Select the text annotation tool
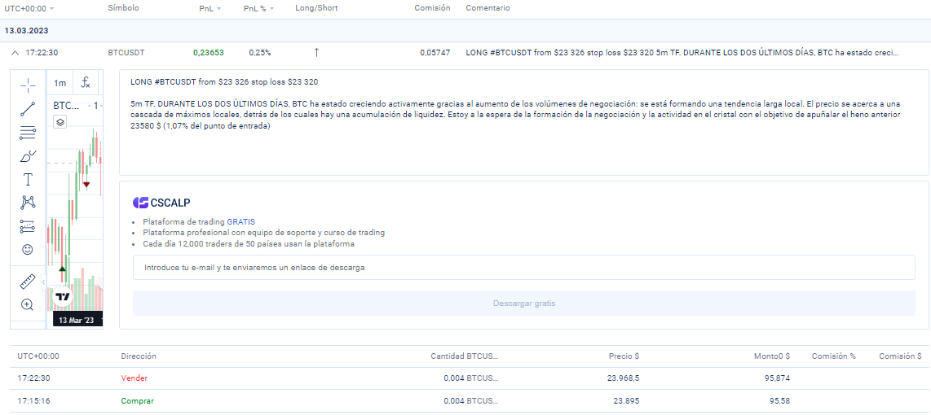 coord(28,179)
